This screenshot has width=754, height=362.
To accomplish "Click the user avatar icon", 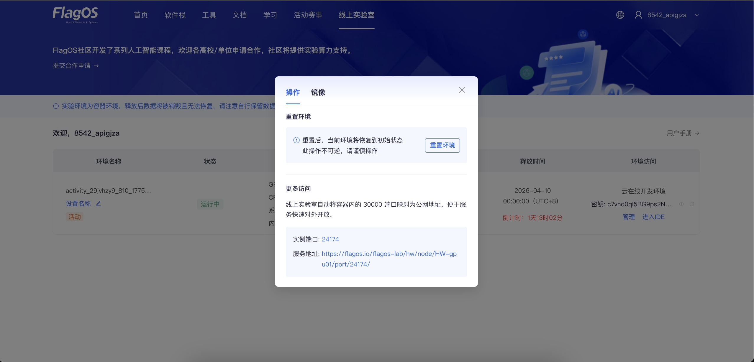I will point(638,15).
